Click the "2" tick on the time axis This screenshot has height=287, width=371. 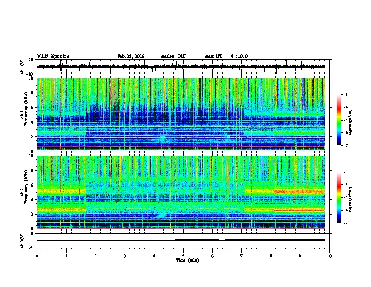96,256
